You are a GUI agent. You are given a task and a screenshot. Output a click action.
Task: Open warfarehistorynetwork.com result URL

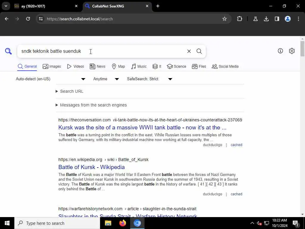coord(127,209)
